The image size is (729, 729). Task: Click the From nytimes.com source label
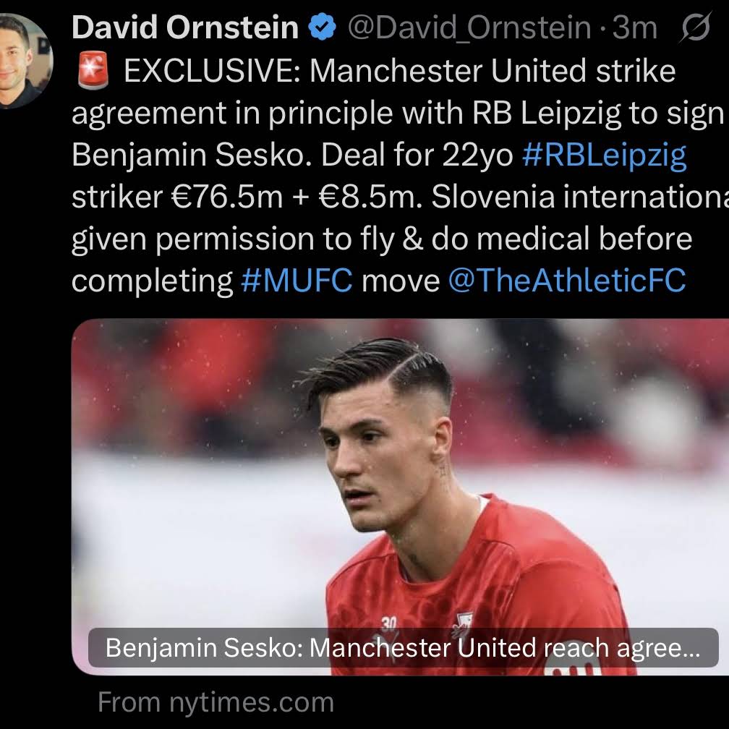(216, 702)
